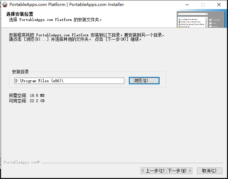
Task: Click the 选择安装位置 heading
Action: click(20, 14)
